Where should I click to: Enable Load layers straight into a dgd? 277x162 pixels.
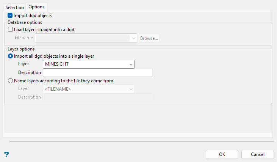10,29
